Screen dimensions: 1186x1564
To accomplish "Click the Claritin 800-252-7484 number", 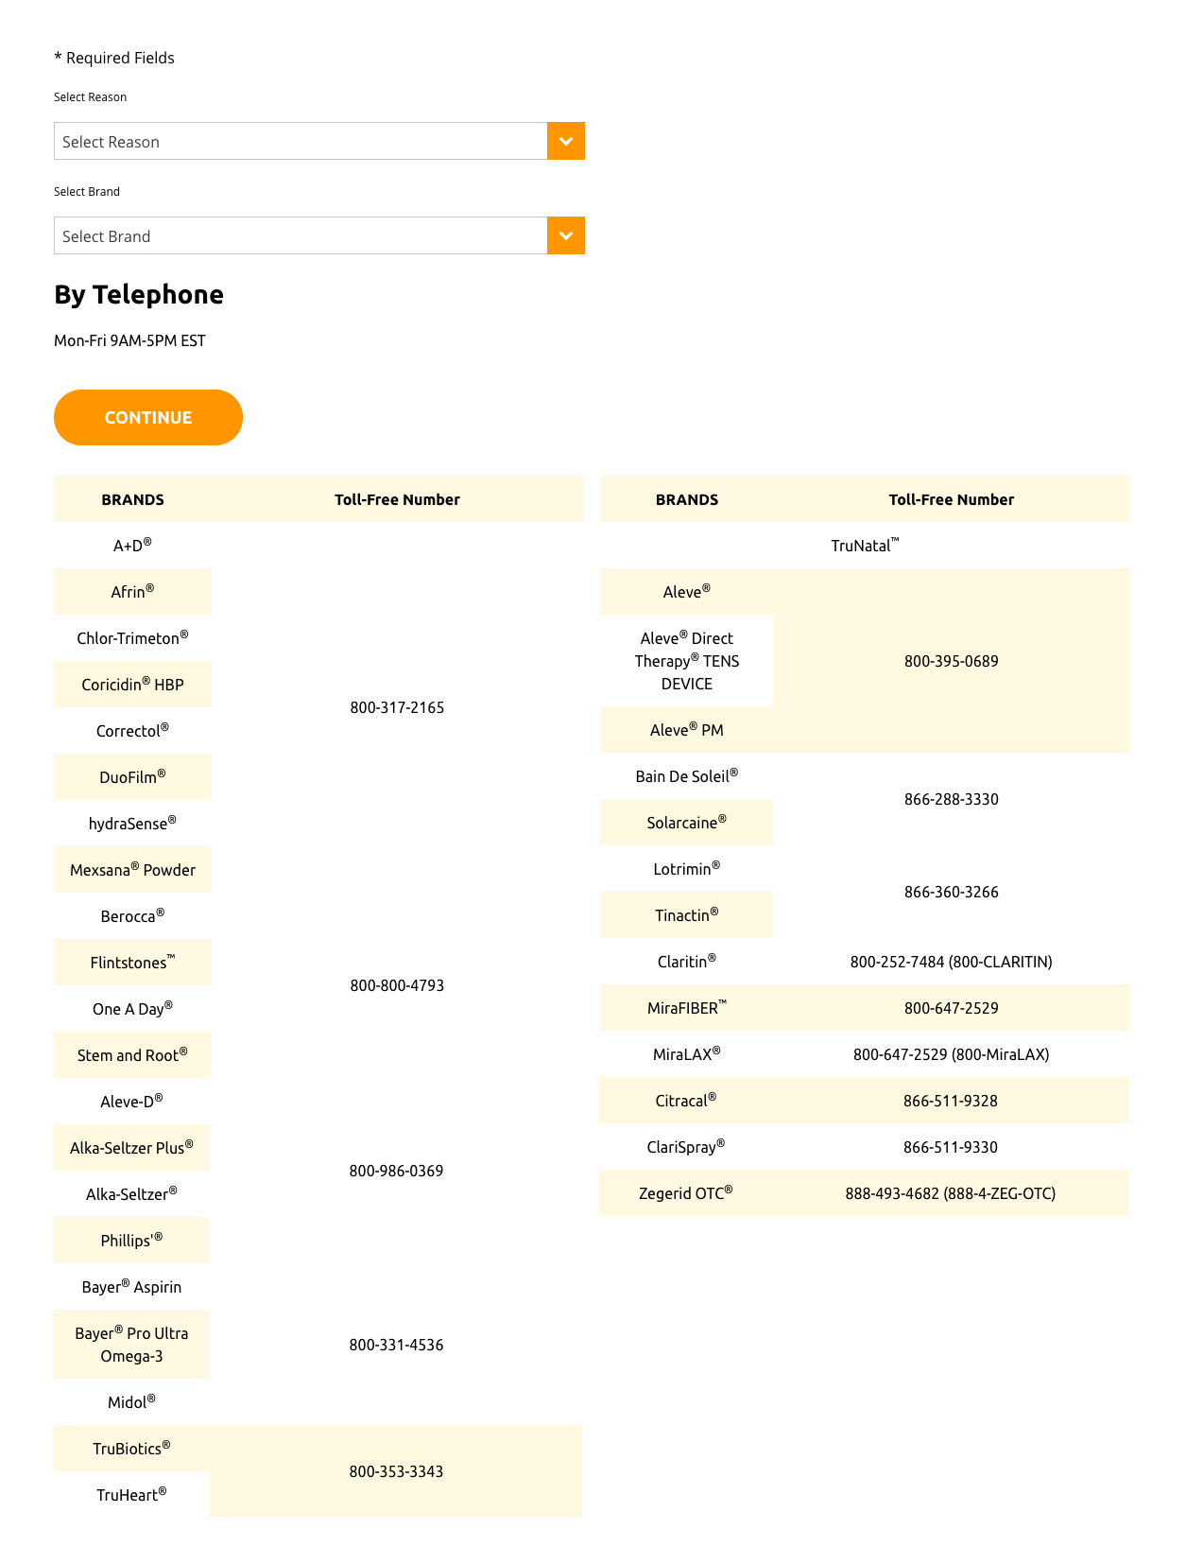I will [951, 962].
